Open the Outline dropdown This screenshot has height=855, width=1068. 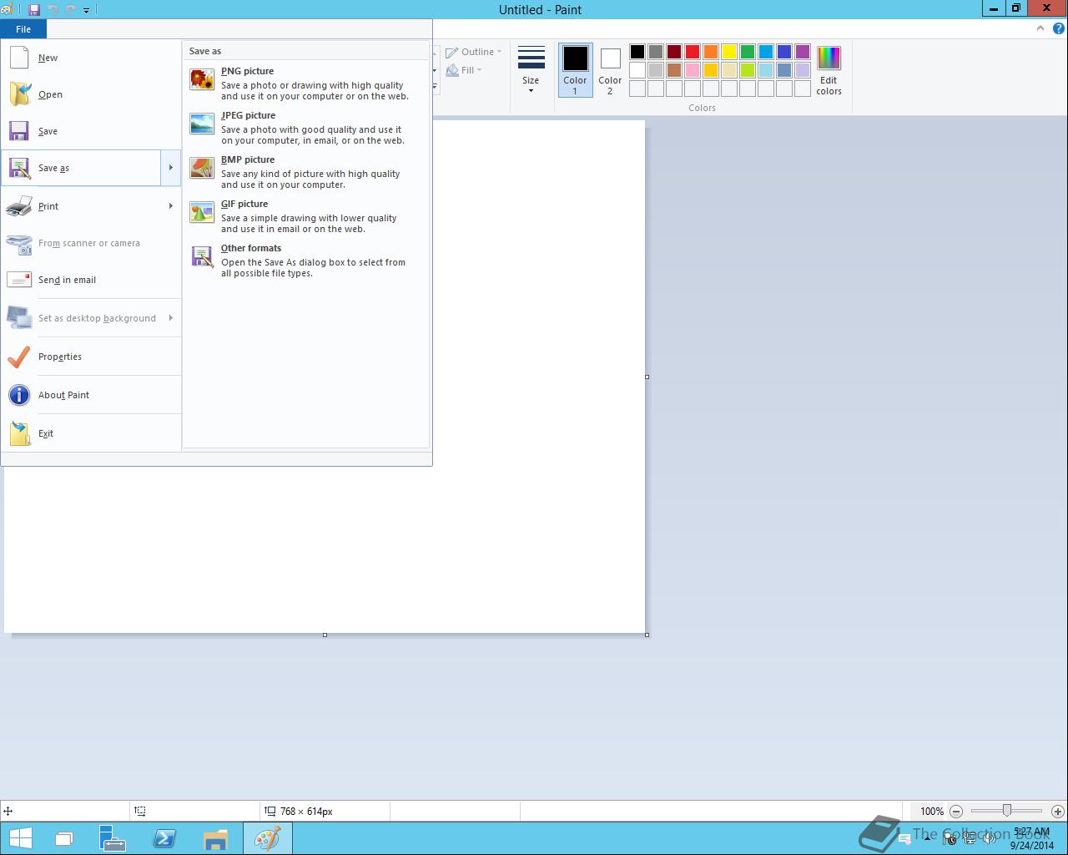click(x=474, y=52)
